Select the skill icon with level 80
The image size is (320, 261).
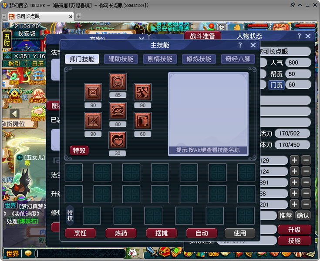click(118, 111)
